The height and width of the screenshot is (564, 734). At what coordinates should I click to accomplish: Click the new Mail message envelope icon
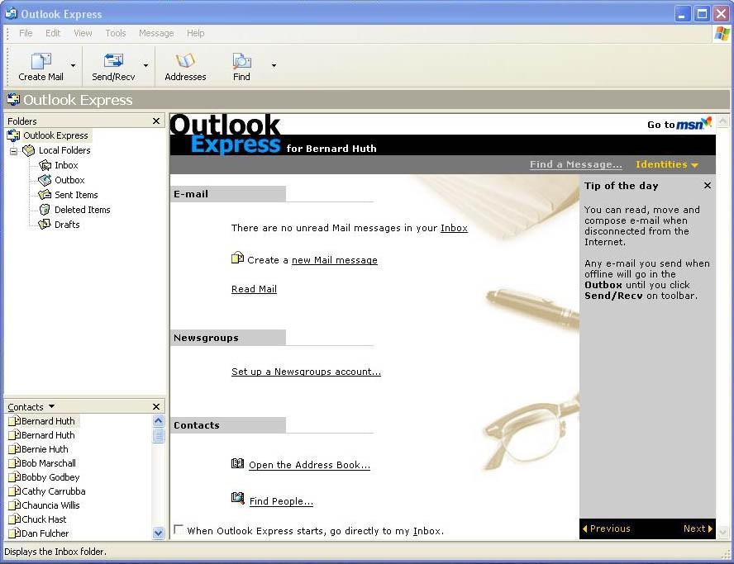tap(238, 258)
